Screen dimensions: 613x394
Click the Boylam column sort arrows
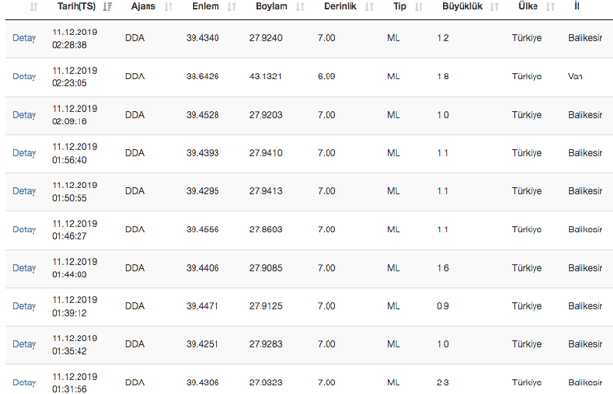point(300,7)
